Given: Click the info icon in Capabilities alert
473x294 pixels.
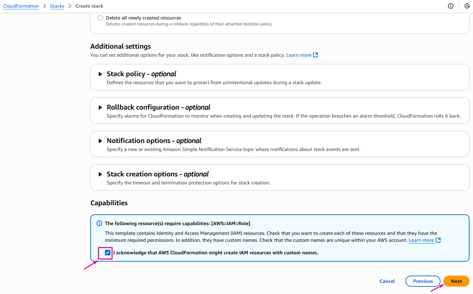Looking at the screenshot, I should click(x=99, y=223).
